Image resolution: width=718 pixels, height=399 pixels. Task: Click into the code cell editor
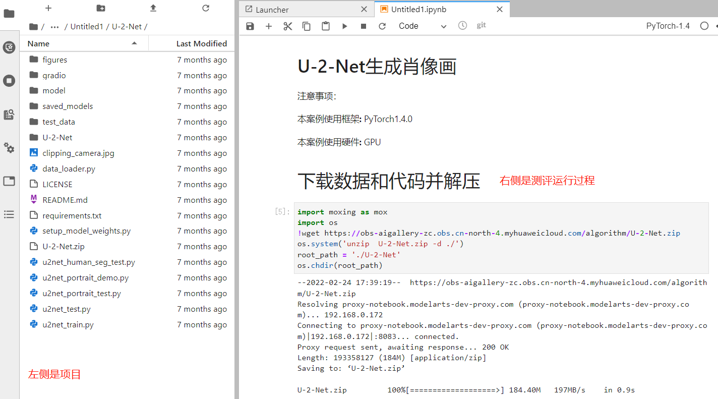(x=501, y=239)
